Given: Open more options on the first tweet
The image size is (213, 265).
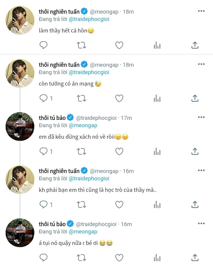Looking at the screenshot, I should point(201,11).
